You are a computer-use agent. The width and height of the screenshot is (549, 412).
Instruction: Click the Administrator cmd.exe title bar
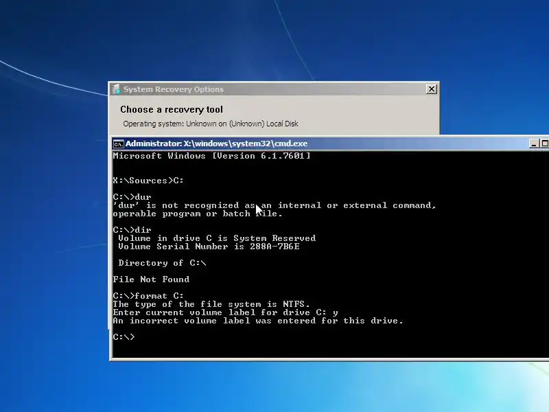pos(329,144)
